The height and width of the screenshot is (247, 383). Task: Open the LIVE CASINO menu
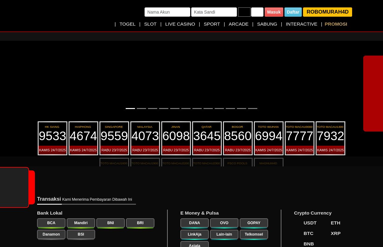[180, 24]
